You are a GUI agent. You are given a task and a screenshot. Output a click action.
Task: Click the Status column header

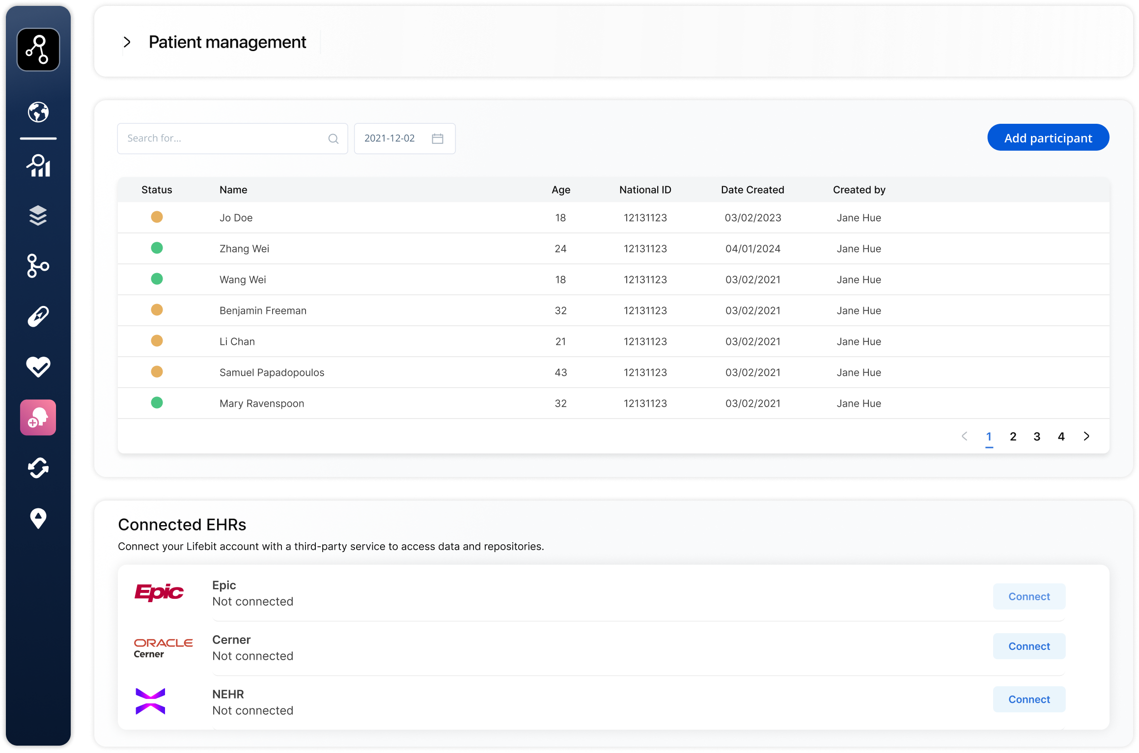[157, 190]
